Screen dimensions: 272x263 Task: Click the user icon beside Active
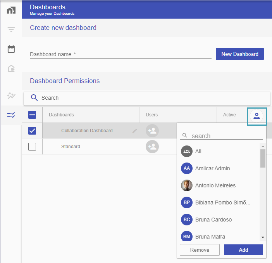[x=257, y=116]
